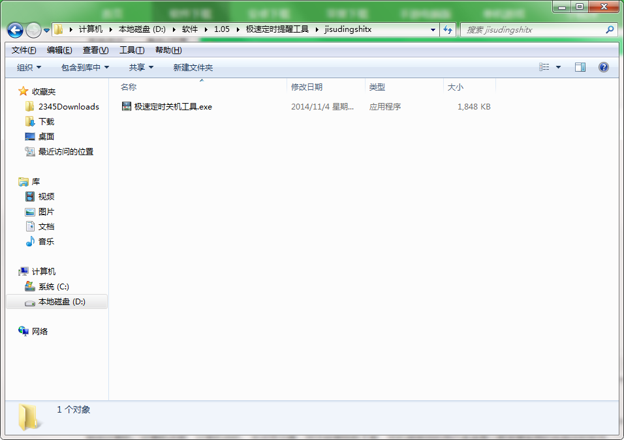Expand the change view options dropdown arrow

pos(558,67)
